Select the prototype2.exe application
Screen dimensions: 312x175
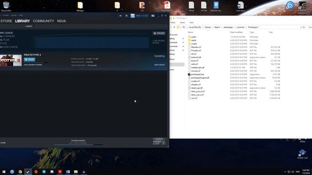tap(197, 74)
